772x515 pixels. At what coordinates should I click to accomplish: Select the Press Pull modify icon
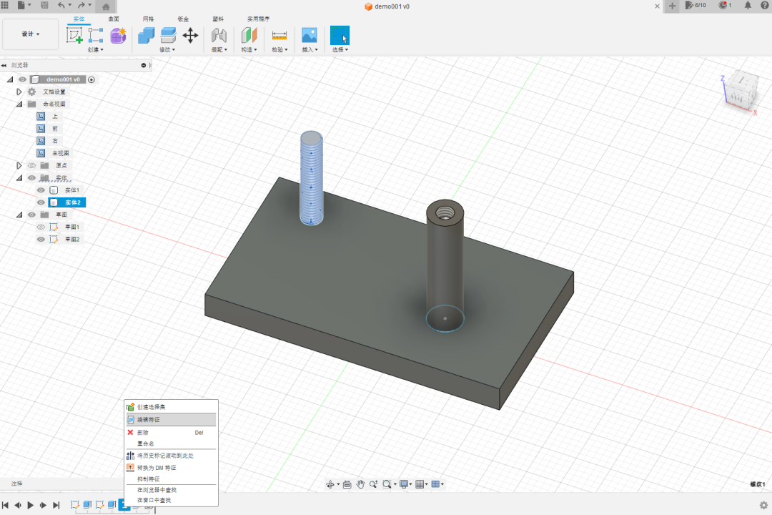point(169,36)
